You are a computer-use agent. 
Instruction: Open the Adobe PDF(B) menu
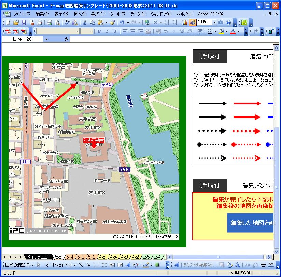[210, 14]
